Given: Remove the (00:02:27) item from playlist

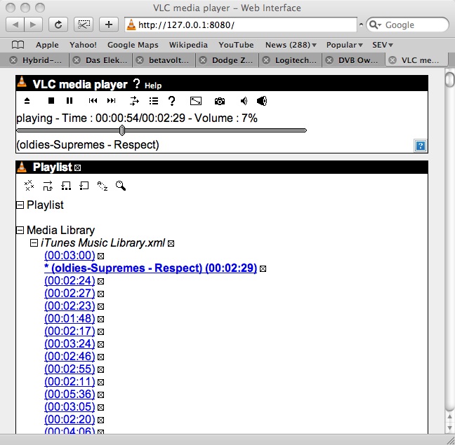Looking at the screenshot, I should 100,294.
